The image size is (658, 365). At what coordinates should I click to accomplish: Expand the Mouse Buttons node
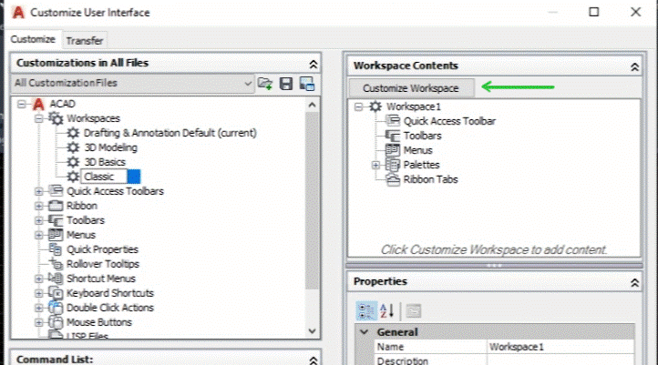pos(38,323)
